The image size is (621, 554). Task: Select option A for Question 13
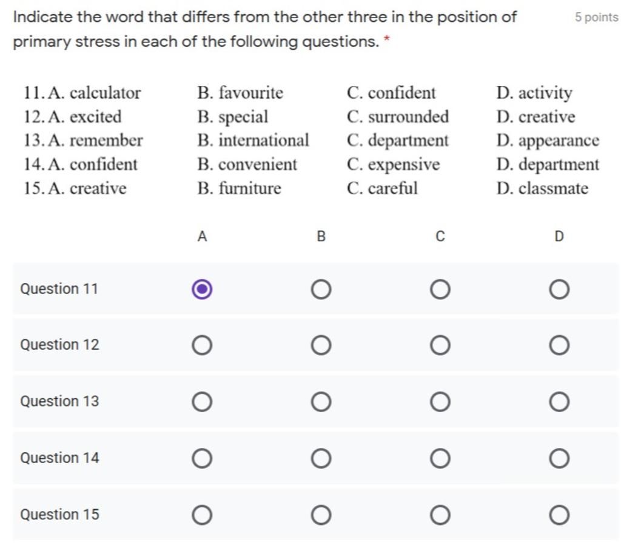[x=202, y=402]
